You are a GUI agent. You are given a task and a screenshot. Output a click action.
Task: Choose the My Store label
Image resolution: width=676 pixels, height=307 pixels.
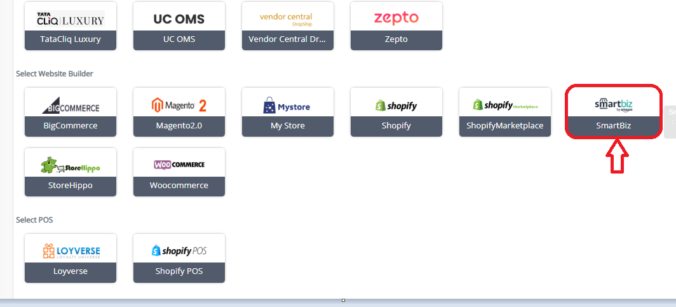[x=288, y=126]
